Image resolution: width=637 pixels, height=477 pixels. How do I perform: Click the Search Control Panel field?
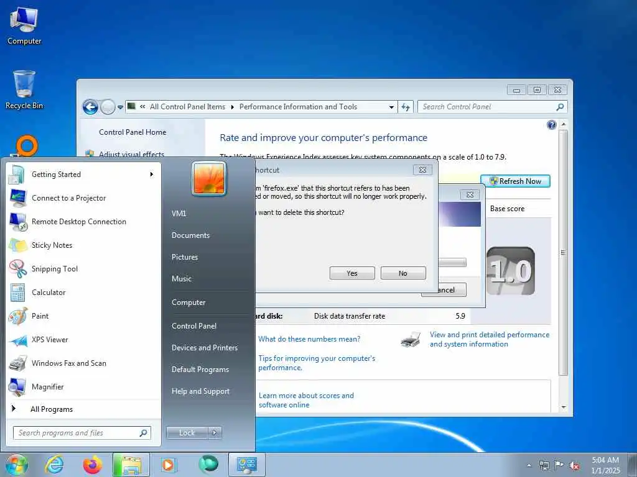click(492, 107)
